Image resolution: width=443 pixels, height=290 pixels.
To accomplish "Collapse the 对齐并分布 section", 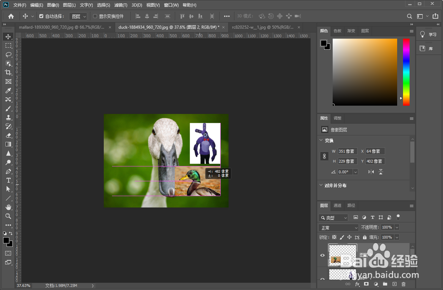I will click(321, 185).
